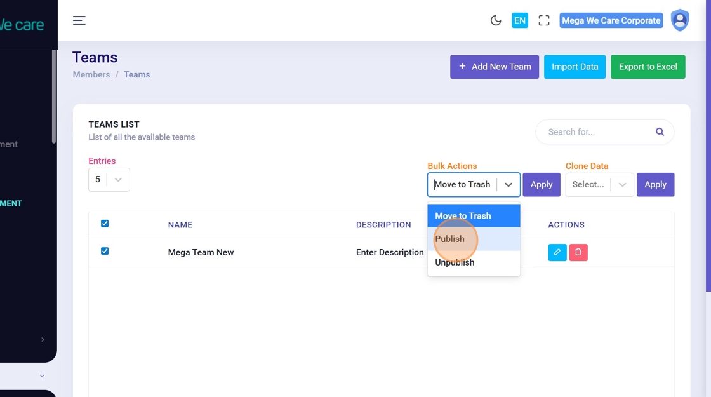The height and width of the screenshot is (397, 711).
Task: Open the user profile avatar
Action: click(x=680, y=20)
